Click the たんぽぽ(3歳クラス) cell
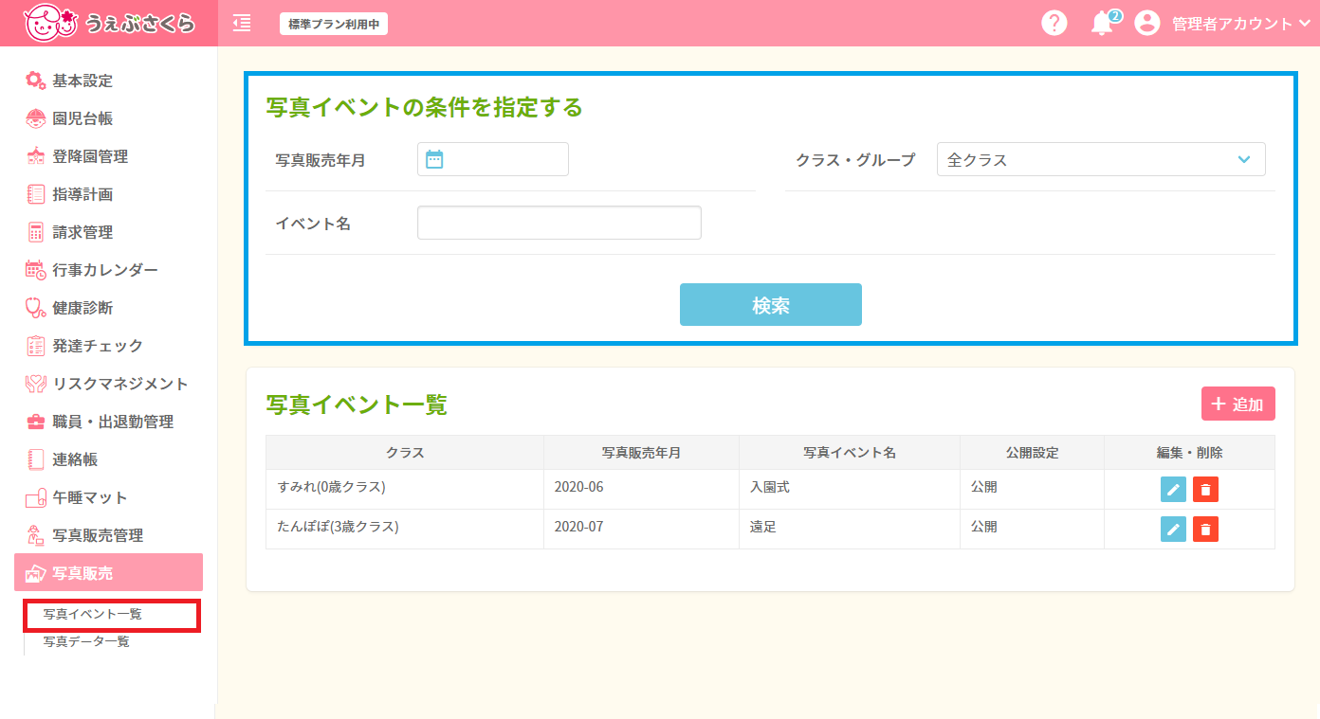 [x=405, y=529]
